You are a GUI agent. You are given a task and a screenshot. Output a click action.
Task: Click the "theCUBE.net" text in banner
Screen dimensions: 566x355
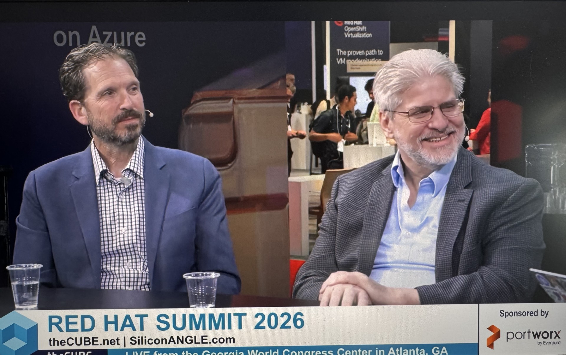click(x=84, y=341)
